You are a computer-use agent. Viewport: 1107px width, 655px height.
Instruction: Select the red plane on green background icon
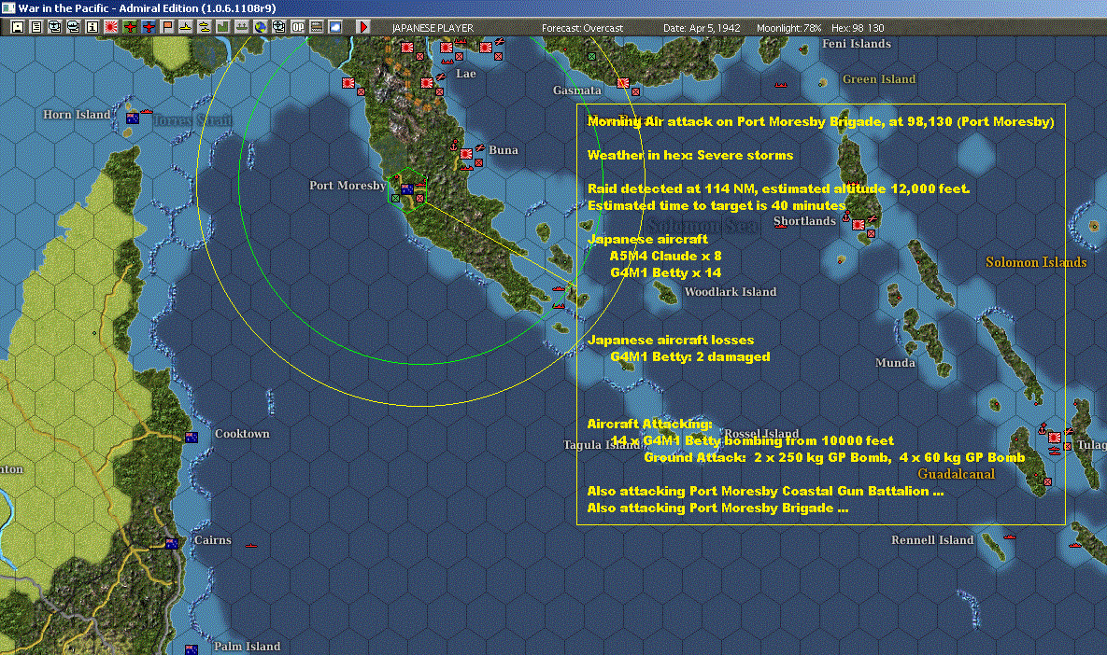pyautogui.click(x=130, y=27)
